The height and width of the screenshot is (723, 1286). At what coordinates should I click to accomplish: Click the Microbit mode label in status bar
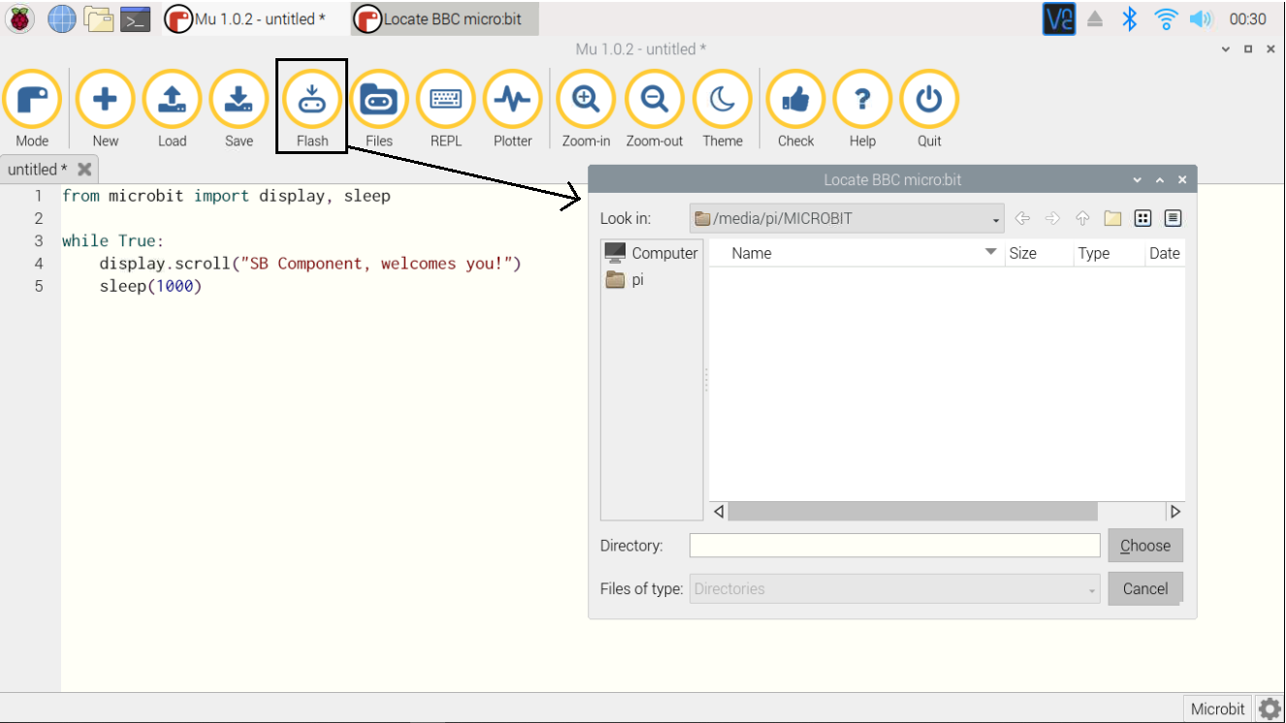(x=1217, y=708)
